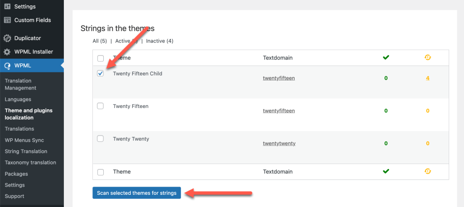Go to Translation Management in WPML menu
This screenshot has width=464, height=207.
[x=20, y=84]
